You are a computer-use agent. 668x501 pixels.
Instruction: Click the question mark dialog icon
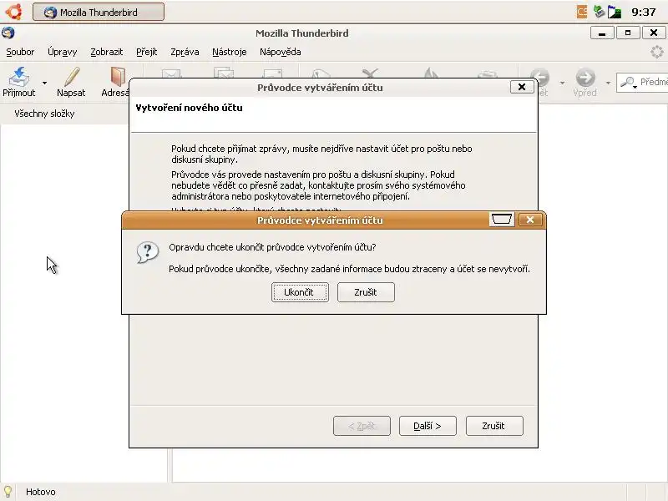click(x=148, y=252)
